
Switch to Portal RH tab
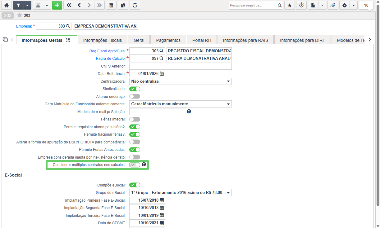coord(202,40)
